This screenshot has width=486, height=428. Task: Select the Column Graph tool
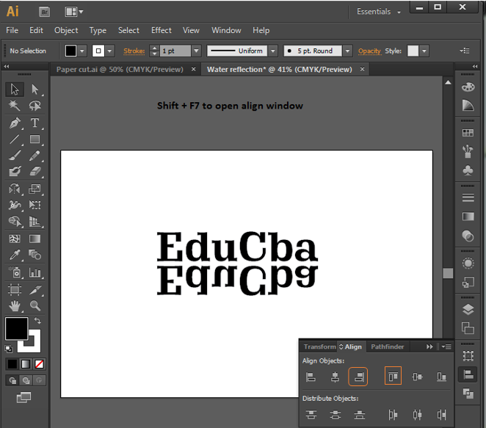point(35,272)
